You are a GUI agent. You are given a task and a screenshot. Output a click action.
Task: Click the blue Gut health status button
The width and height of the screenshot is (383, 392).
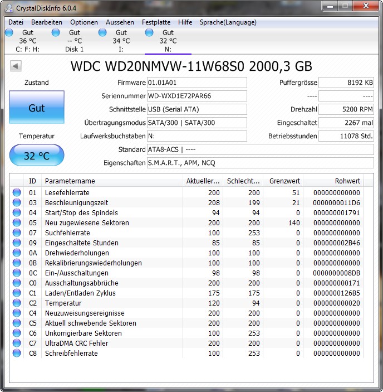click(37, 107)
